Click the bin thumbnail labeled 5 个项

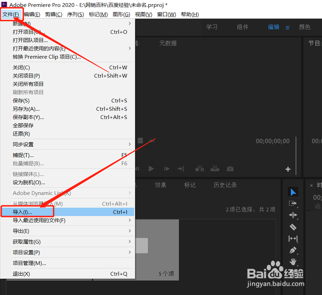(x=157, y=250)
